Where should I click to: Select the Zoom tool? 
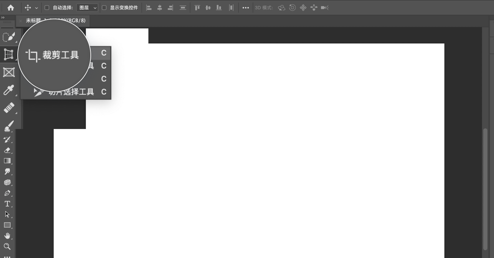7,246
